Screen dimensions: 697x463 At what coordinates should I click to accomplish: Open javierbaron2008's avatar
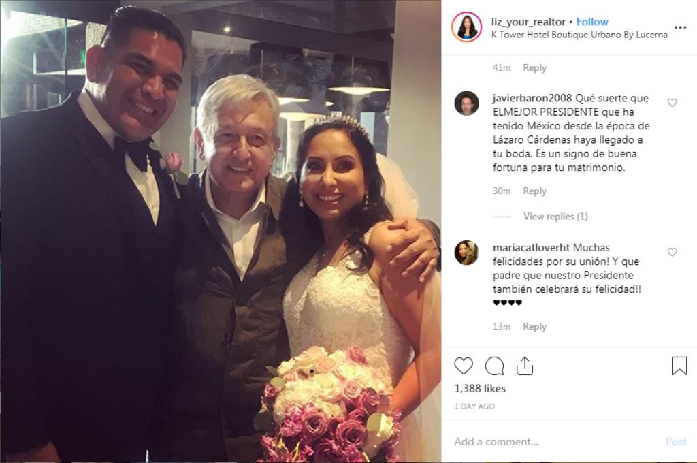tap(466, 103)
